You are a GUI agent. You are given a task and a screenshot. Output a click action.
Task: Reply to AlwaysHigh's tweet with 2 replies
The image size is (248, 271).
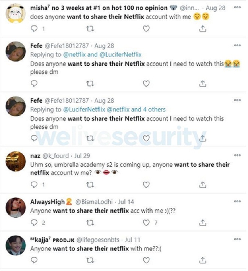pyautogui.click(x=34, y=223)
